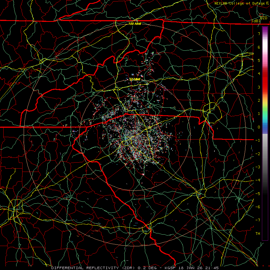Click the -2 value on the color scale

(258, 154)
